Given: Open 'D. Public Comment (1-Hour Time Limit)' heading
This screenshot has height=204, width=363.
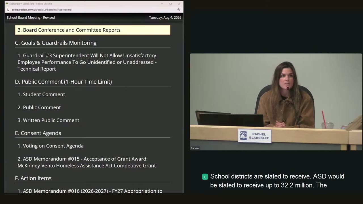Looking at the screenshot, I should coord(63,82).
